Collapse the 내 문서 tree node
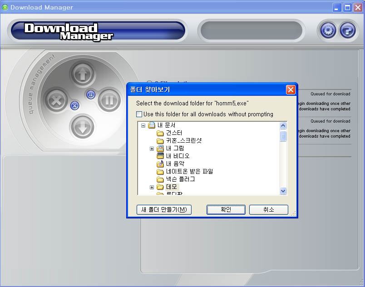This screenshot has width=365, height=287. tap(143, 125)
